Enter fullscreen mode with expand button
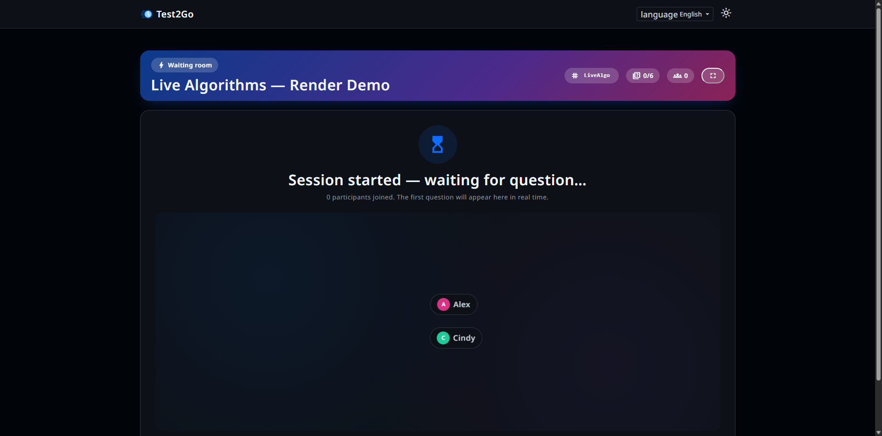This screenshot has width=882, height=436. (x=713, y=76)
